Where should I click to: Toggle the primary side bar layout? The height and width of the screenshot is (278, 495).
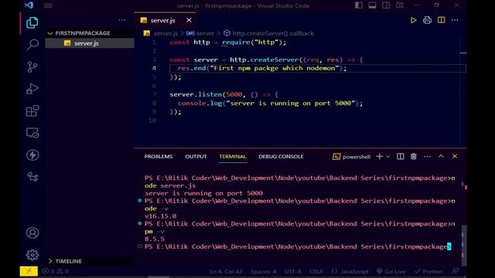(x=359, y=5)
